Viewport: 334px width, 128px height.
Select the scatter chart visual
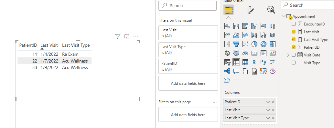pos(245,44)
